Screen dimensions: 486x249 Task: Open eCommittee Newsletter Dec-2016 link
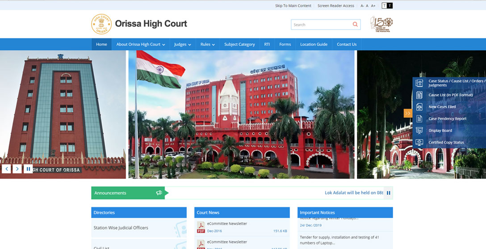tap(227, 224)
